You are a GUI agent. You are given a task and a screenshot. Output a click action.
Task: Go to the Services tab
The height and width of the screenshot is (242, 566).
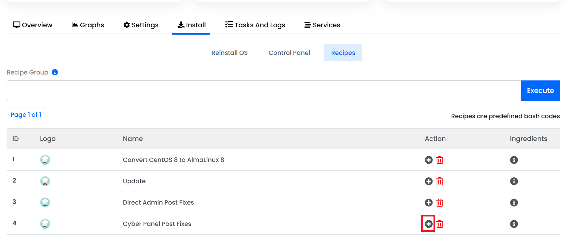pyautogui.click(x=322, y=25)
